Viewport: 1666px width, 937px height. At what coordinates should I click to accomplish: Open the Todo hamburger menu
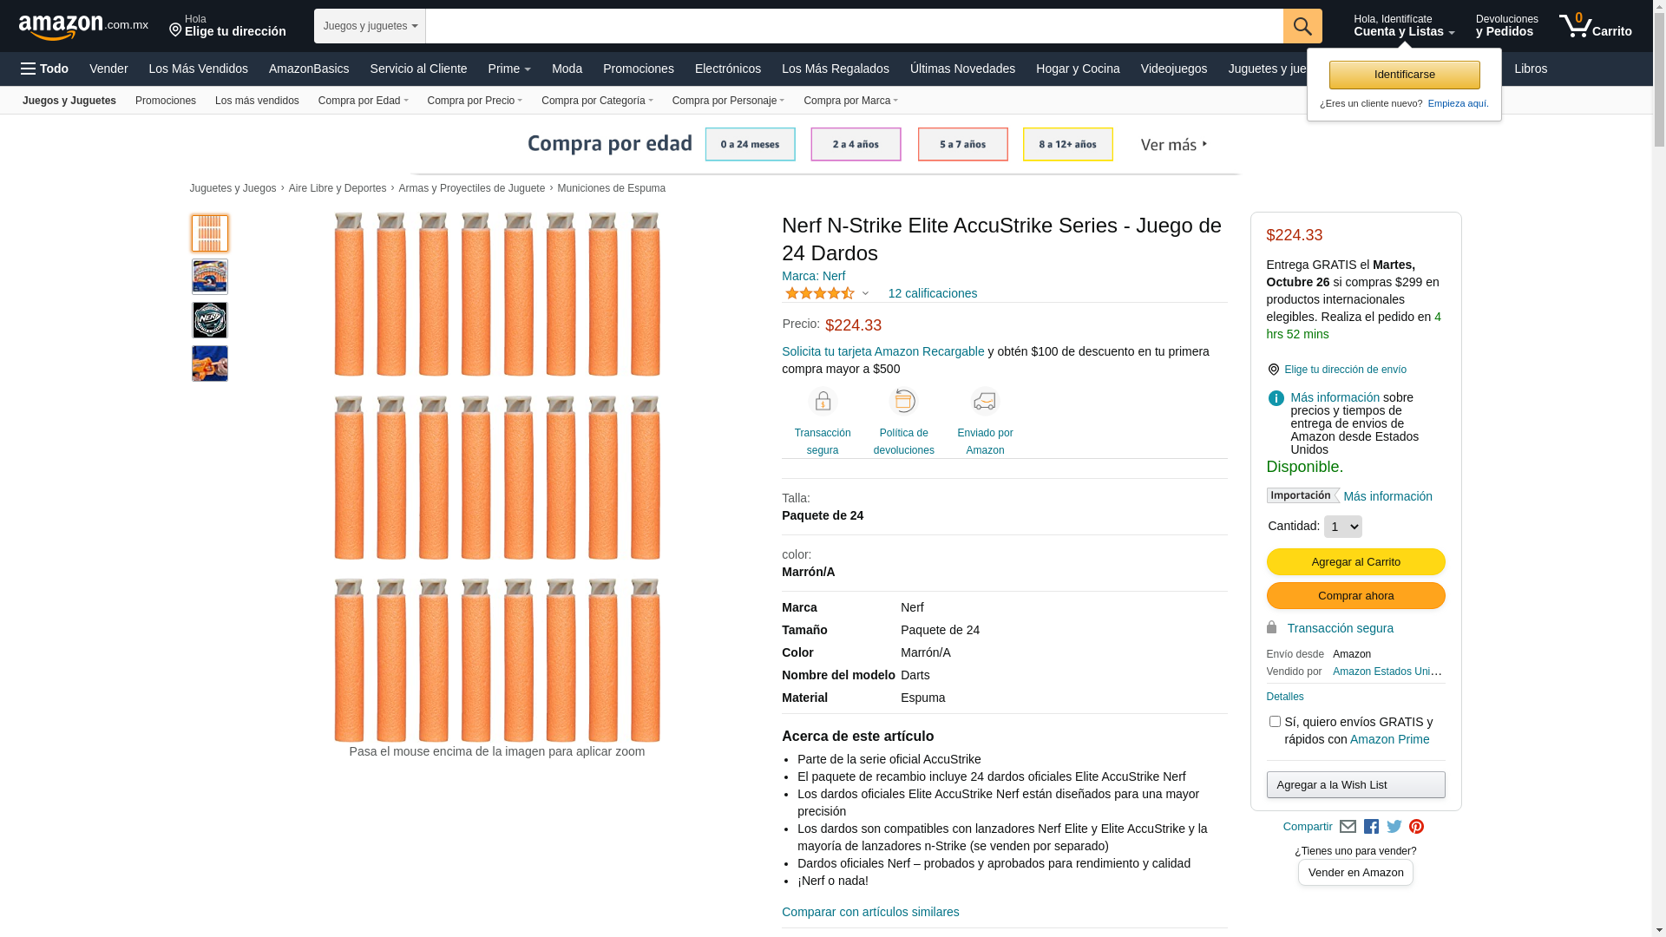tap(45, 69)
